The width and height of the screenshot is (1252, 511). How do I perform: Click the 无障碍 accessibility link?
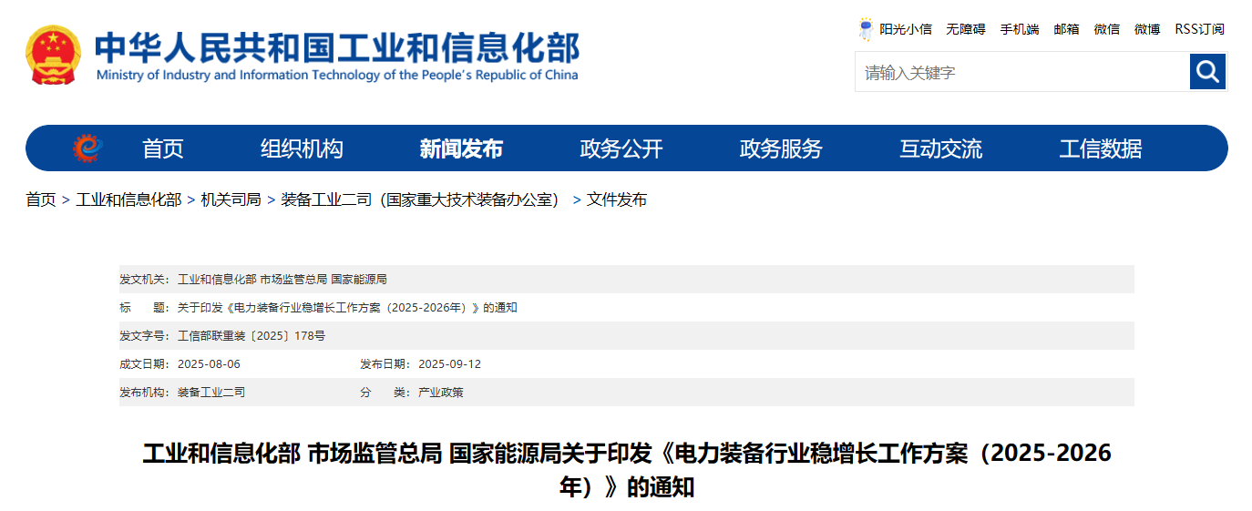click(965, 29)
